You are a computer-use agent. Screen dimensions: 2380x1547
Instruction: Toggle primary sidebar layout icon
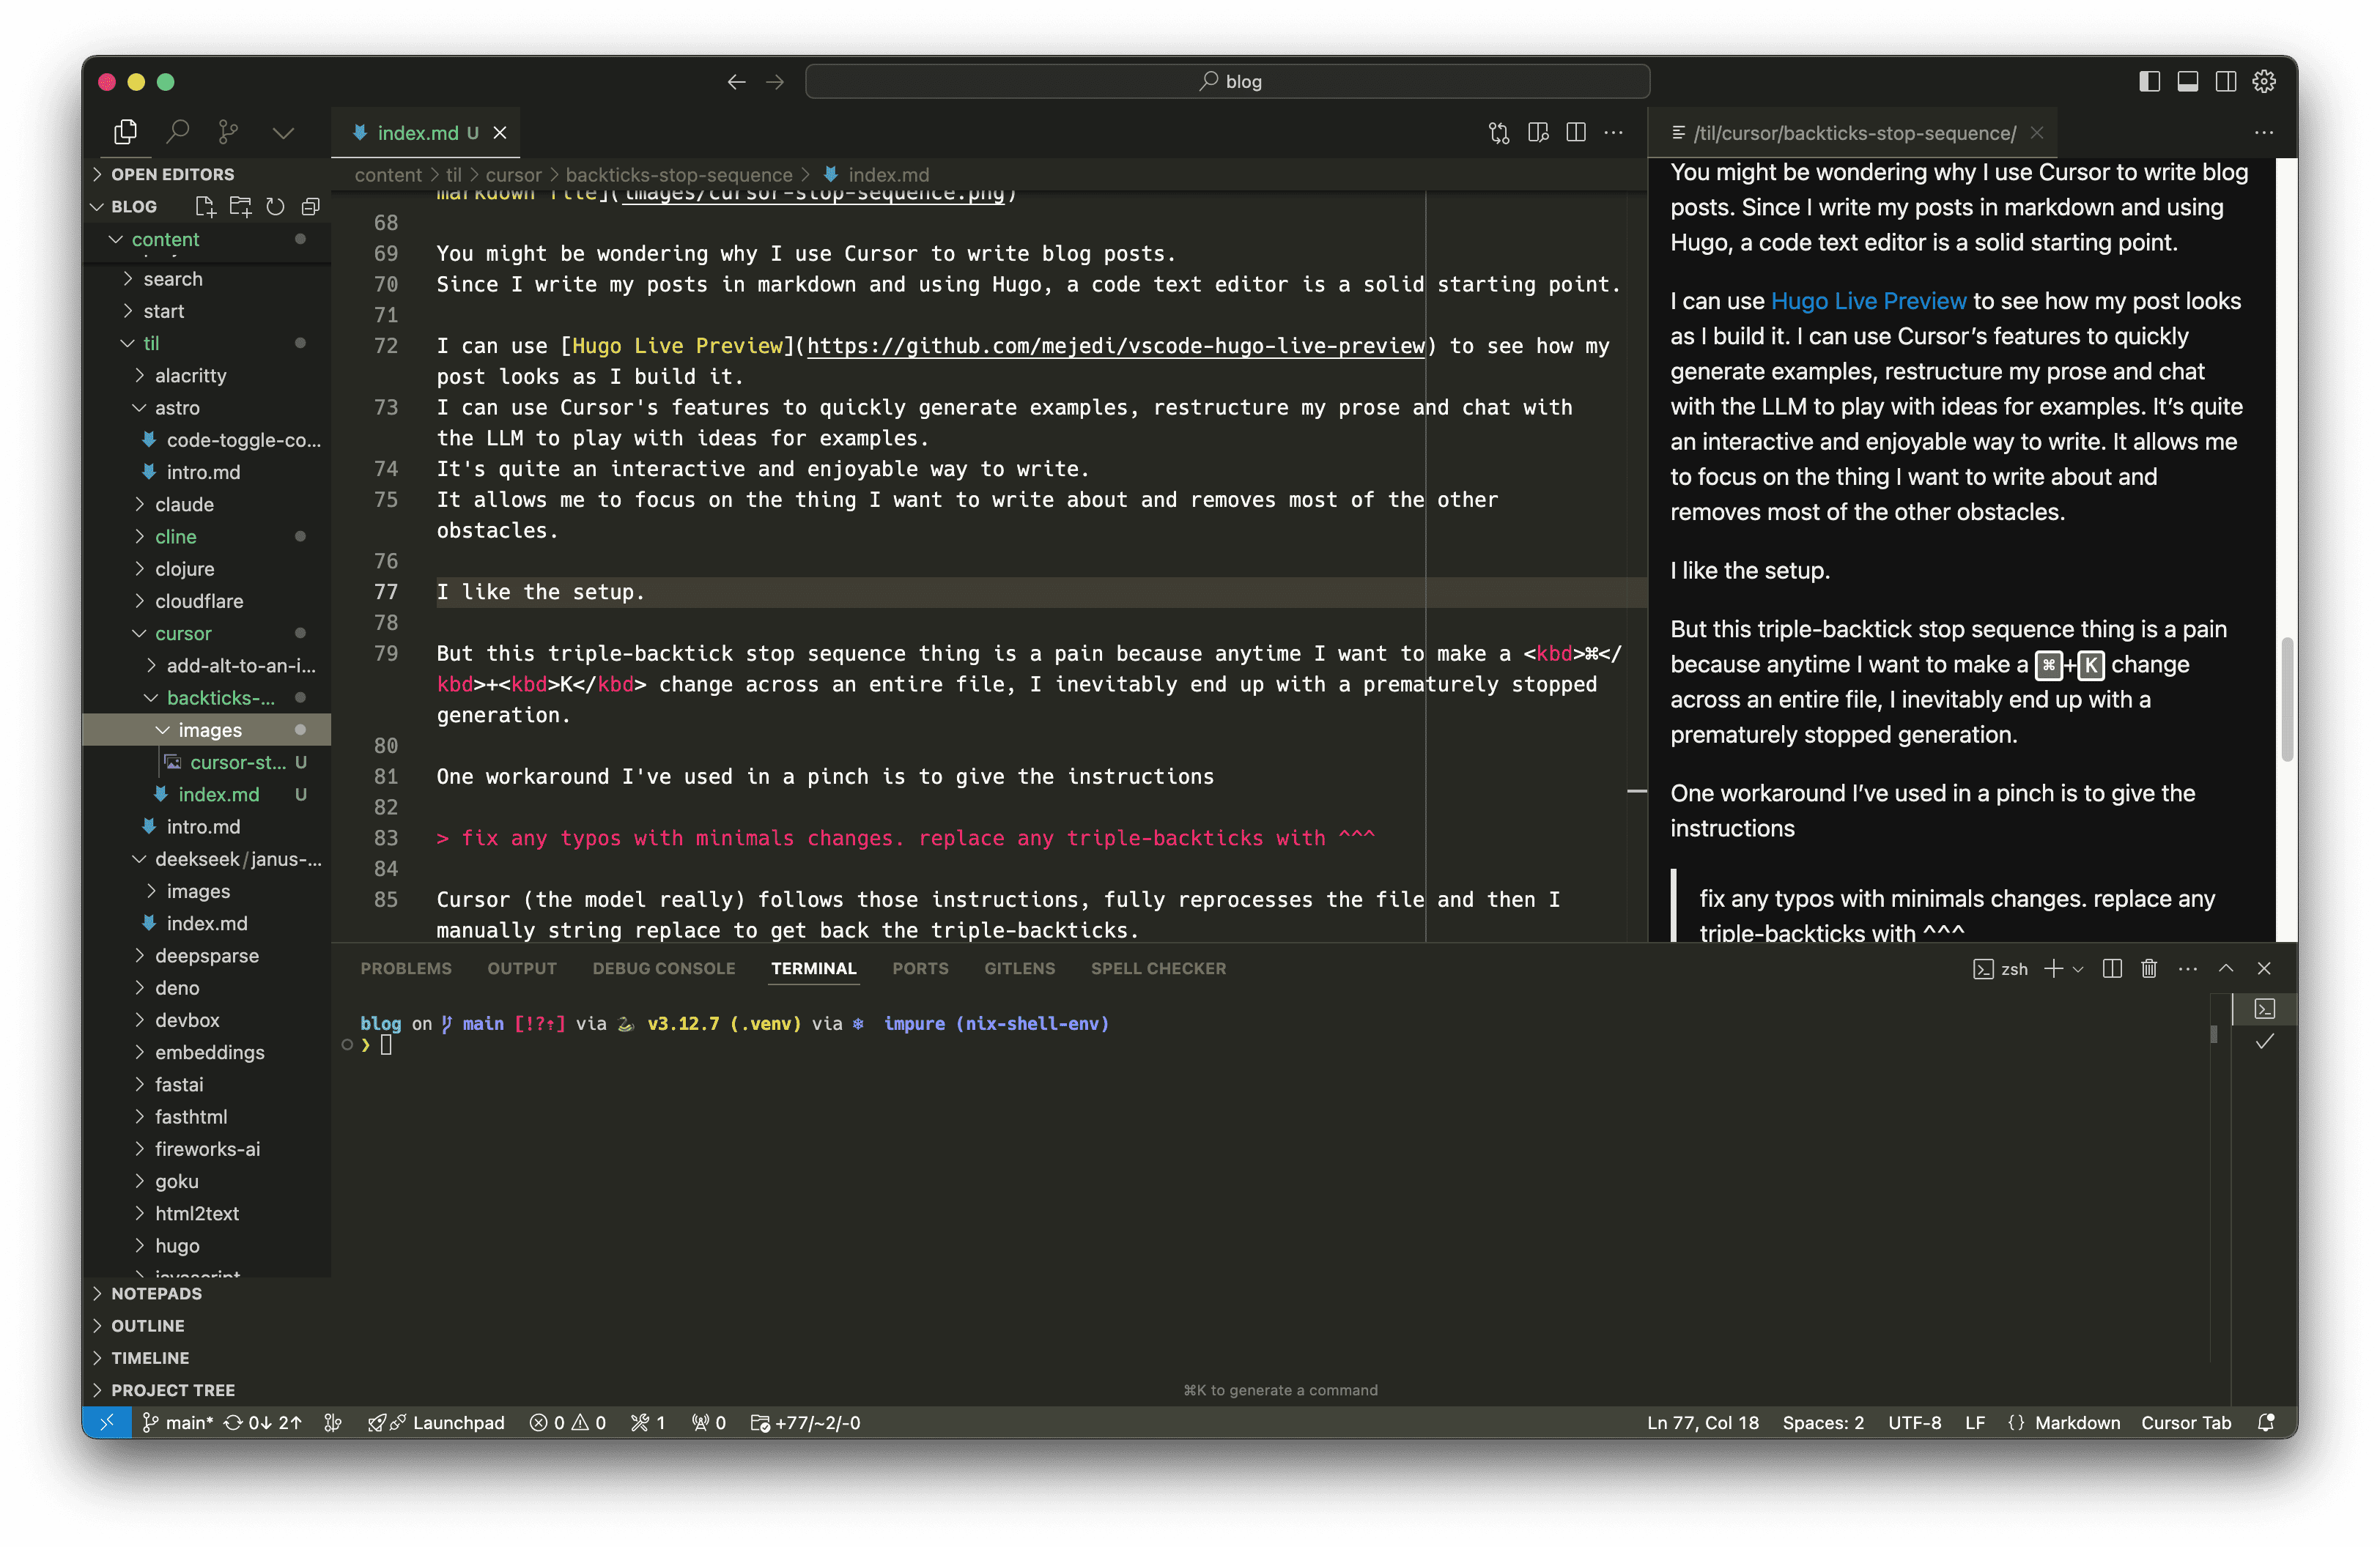(x=2149, y=82)
